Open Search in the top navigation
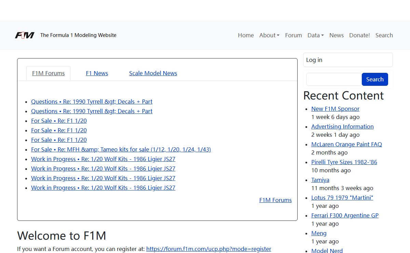The image size is (410, 253). click(x=384, y=35)
